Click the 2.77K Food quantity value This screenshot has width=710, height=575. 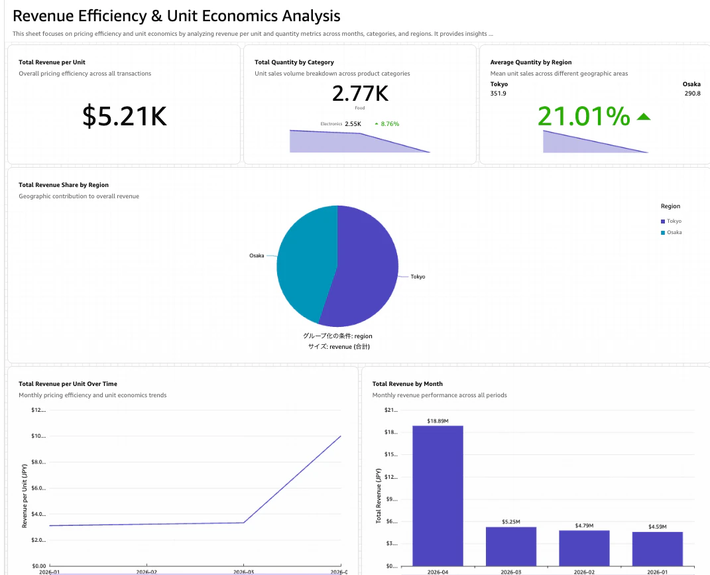[360, 94]
